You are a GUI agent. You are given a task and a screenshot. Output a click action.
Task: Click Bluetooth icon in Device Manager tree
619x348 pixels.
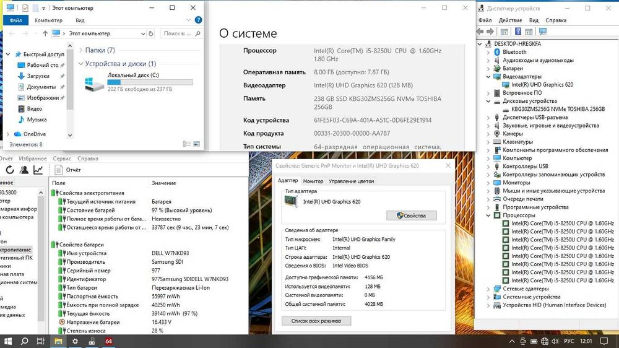497,52
